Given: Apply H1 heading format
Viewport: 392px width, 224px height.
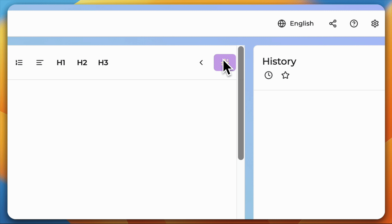Looking at the screenshot, I should tap(61, 63).
